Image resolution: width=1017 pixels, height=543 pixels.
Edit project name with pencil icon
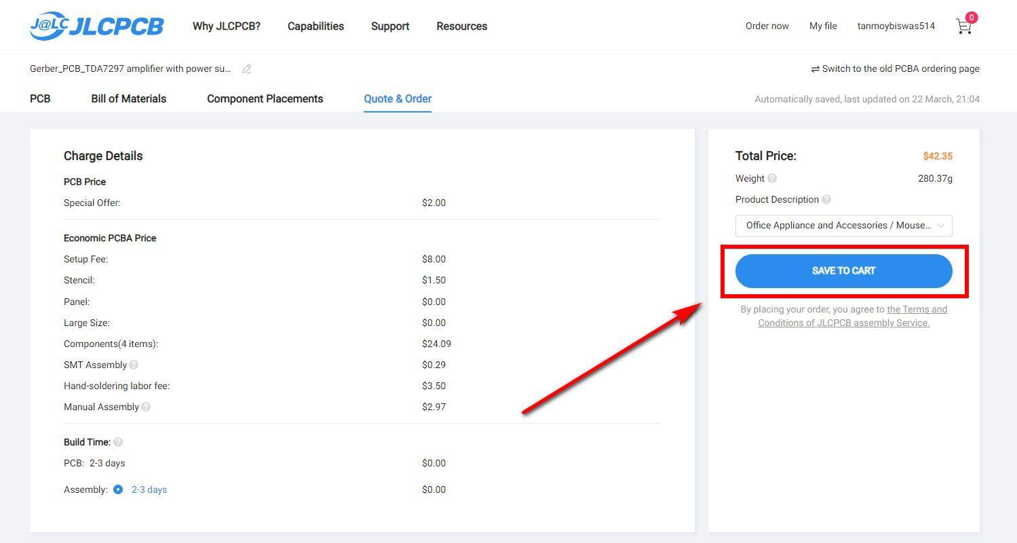[247, 68]
